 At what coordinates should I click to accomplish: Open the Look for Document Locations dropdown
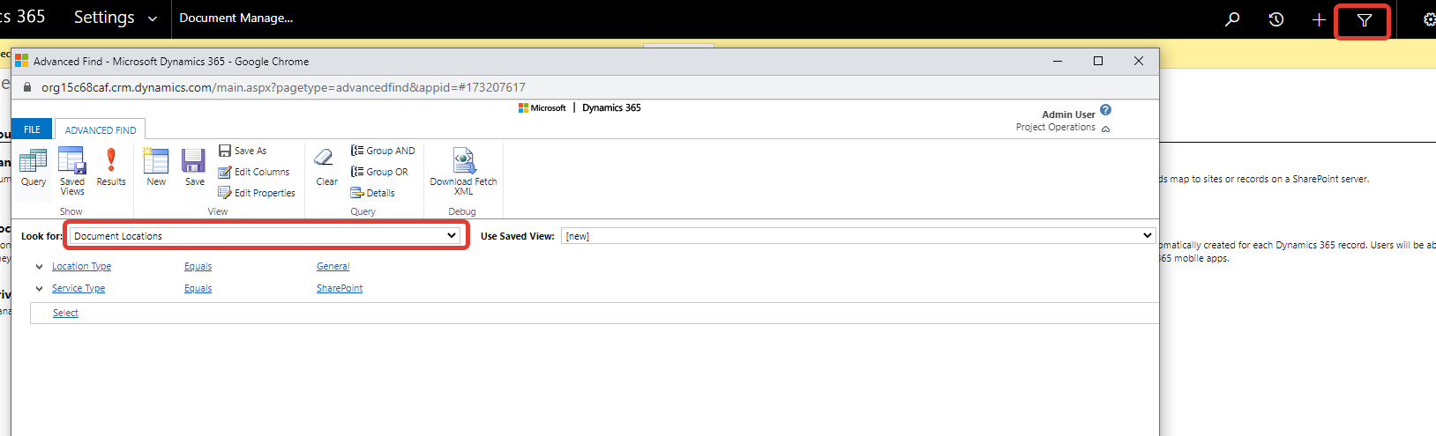point(266,236)
